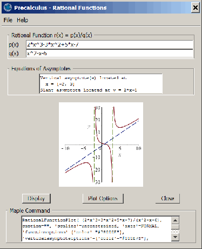Image resolution: width=202 pixels, height=249 pixels.
Task: Open the Help menu
Action: point(22,20)
